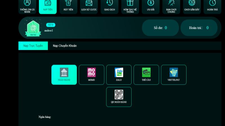Click the Số dư balance pill
The height and width of the screenshot is (126, 225).
click(x=160, y=28)
